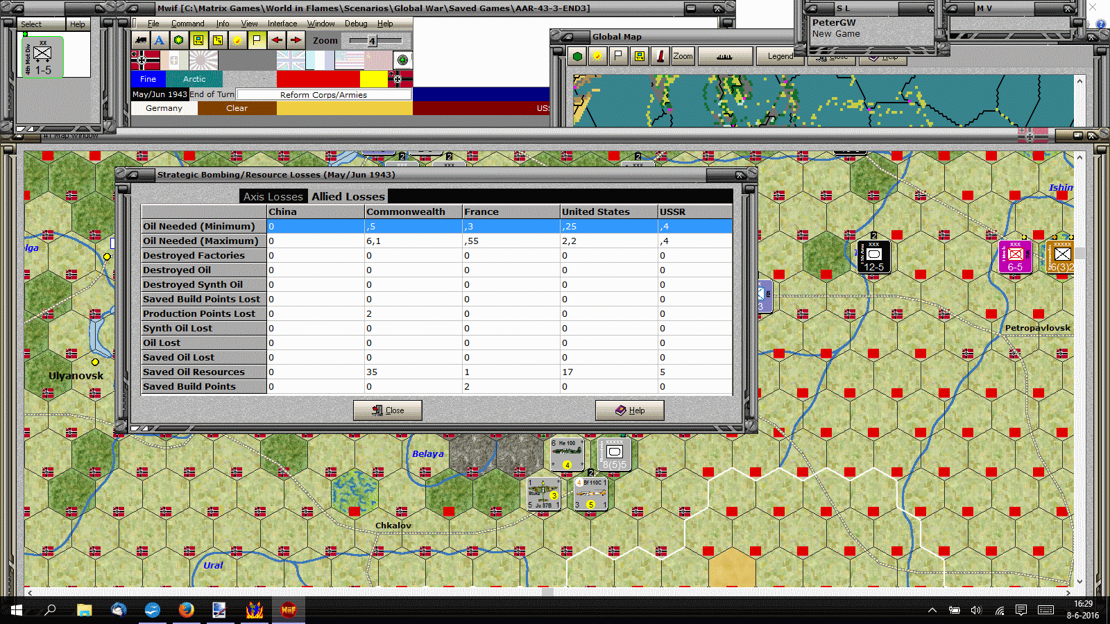This screenshot has width=1110, height=624.
Task: Click the volume icon in the system tray
Action: (x=976, y=610)
